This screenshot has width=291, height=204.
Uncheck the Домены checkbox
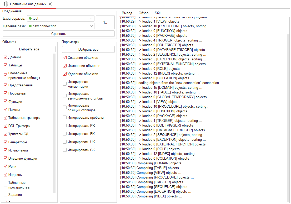(x=6, y=57)
